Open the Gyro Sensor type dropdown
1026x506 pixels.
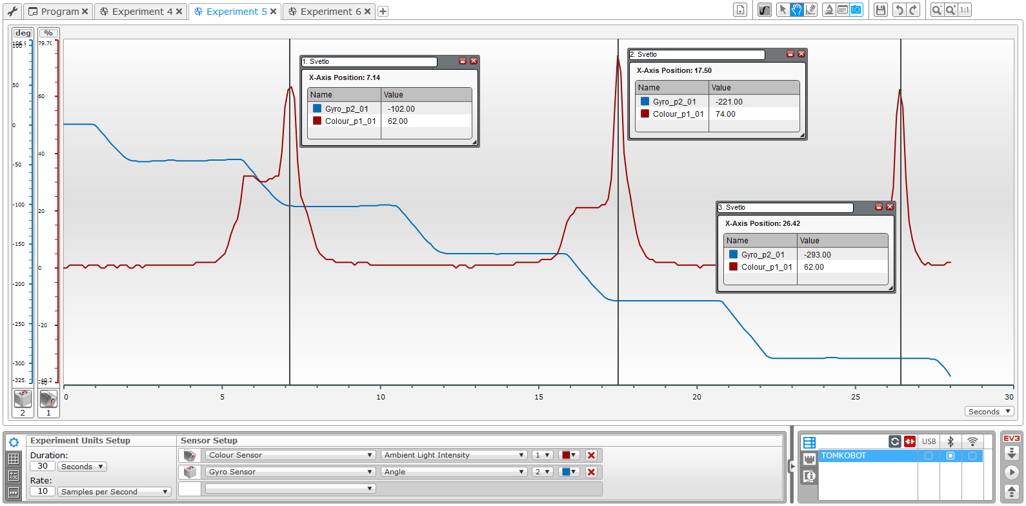pyautogui.click(x=290, y=472)
